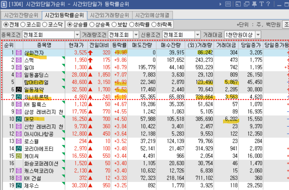Select stock name 삼성 레버리지 천
Viewport: 289px width, 190px height.
tap(44, 112)
